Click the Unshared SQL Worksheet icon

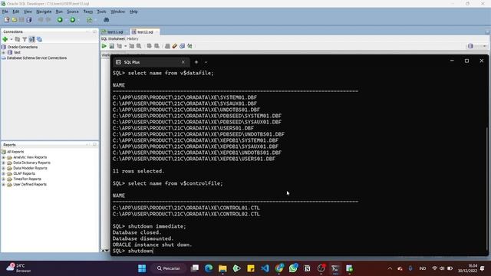pos(167,46)
